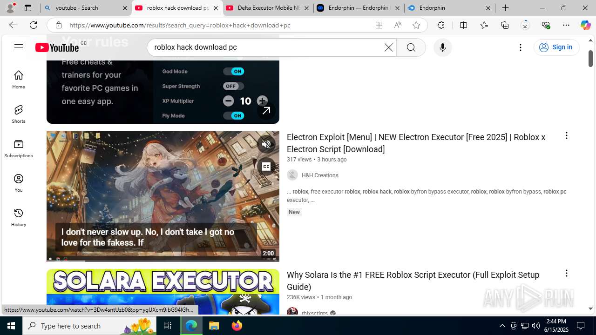Unmute the Electron Exploit video preview
The height and width of the screenshot is (335, 596).
coord(266,144)
